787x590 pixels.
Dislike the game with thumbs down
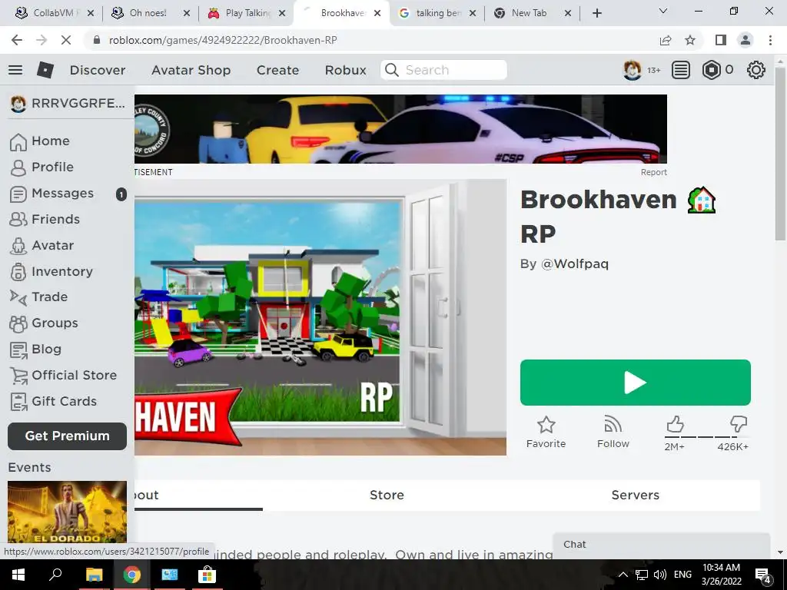coord(739,424)
